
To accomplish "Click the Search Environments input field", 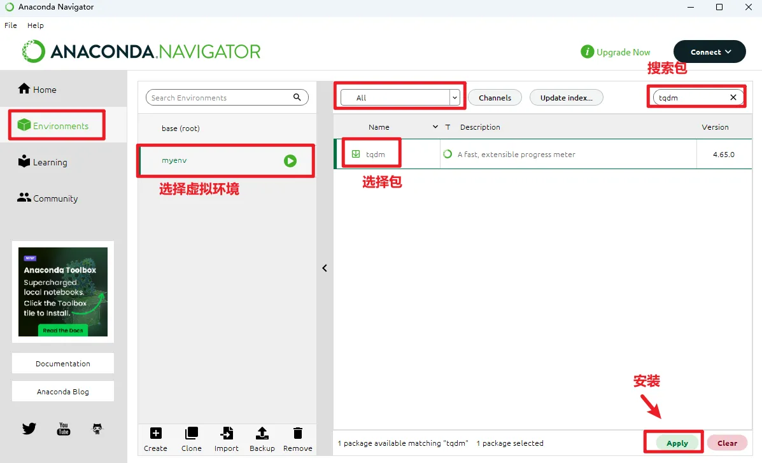I will click(227, 97).
